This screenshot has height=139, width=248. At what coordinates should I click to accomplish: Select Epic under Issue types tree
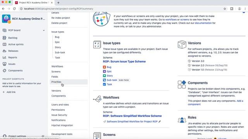[57, 42]
